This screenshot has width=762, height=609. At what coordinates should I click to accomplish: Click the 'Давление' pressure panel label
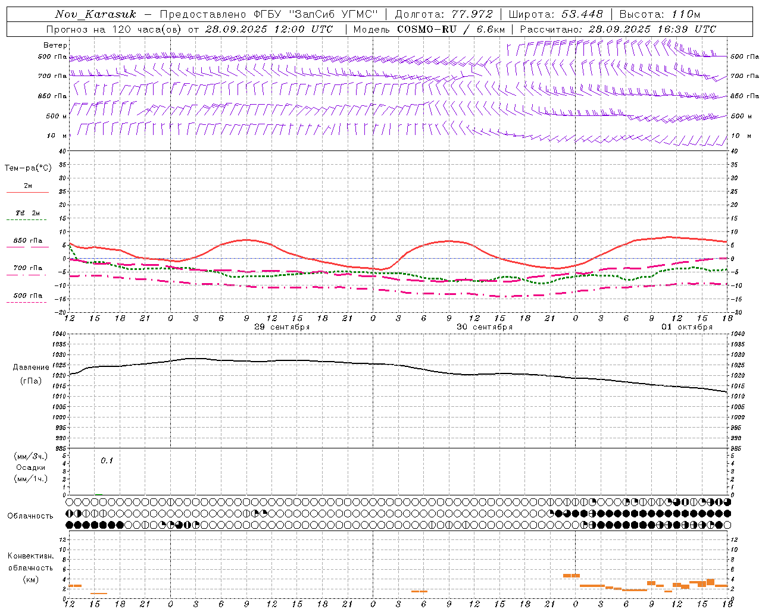coord(31,368)
